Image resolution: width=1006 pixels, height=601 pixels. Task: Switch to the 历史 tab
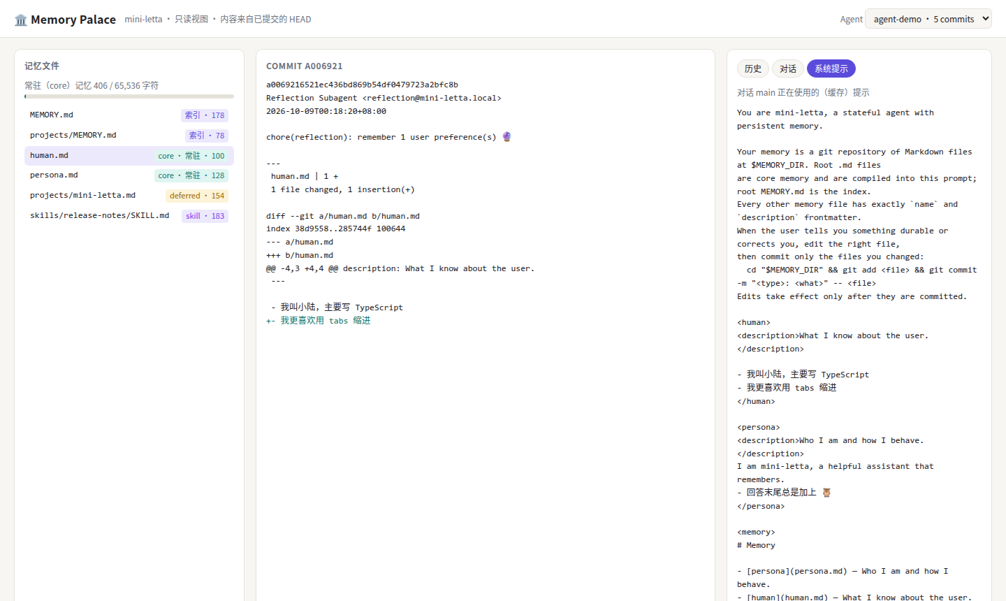[x=753, y=68]
